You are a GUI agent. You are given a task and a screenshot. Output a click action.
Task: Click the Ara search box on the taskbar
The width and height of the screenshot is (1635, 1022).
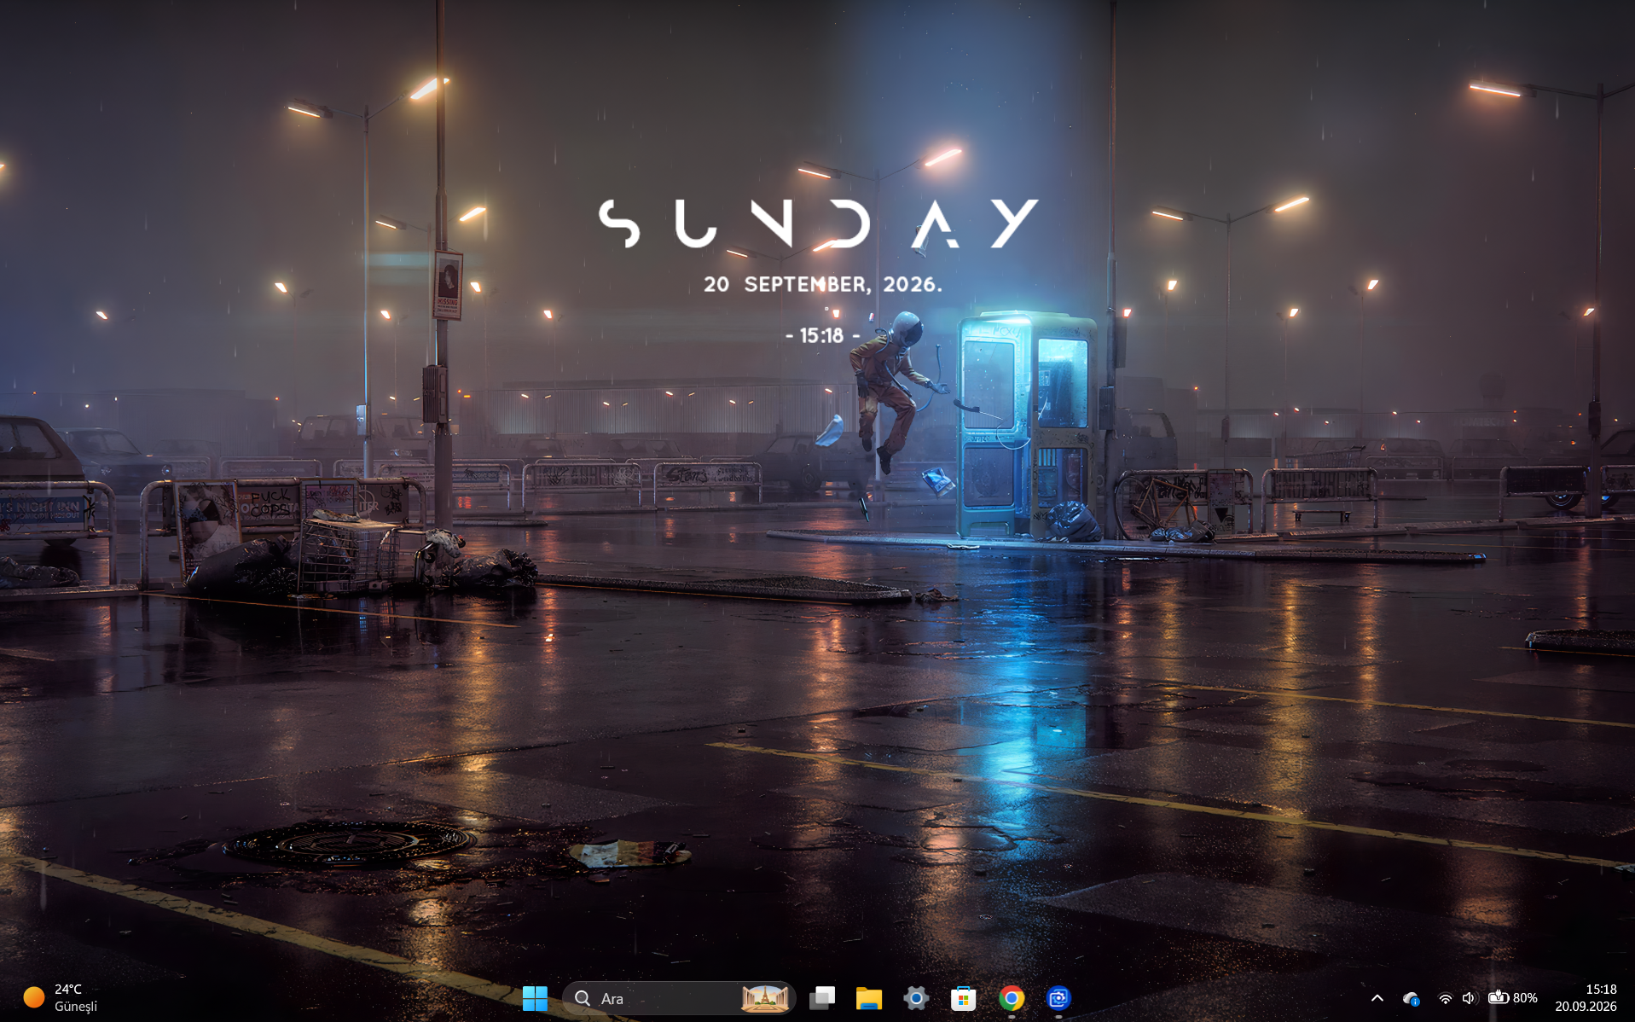pyautogui.click(x=679, y=998)
